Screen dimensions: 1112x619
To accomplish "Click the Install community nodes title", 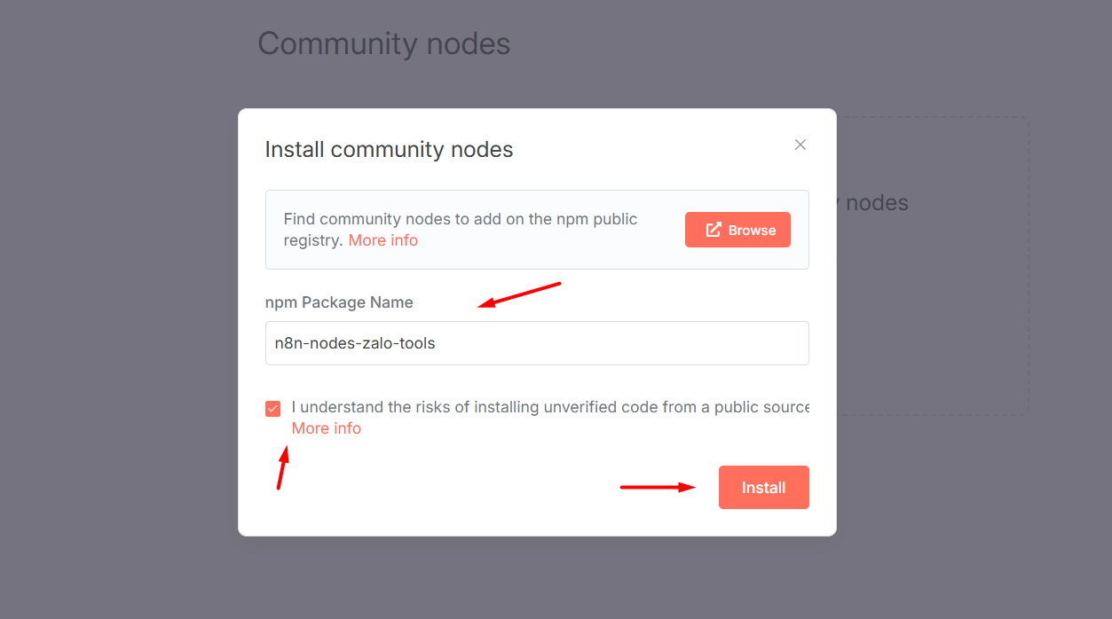I will (x=389, y=149).
